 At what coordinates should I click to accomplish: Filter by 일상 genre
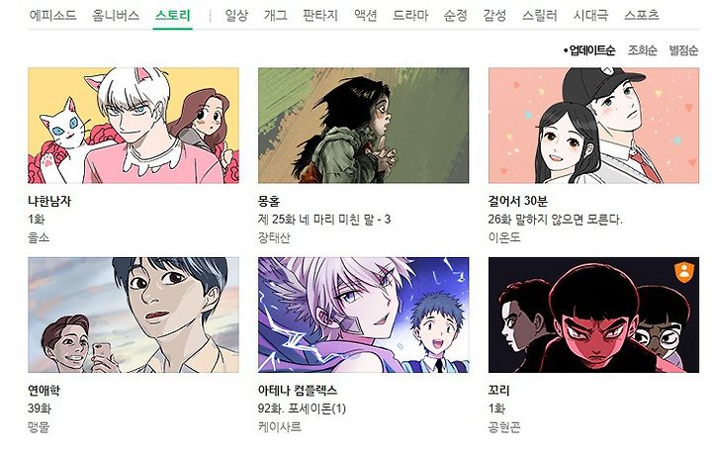[236, 16]
